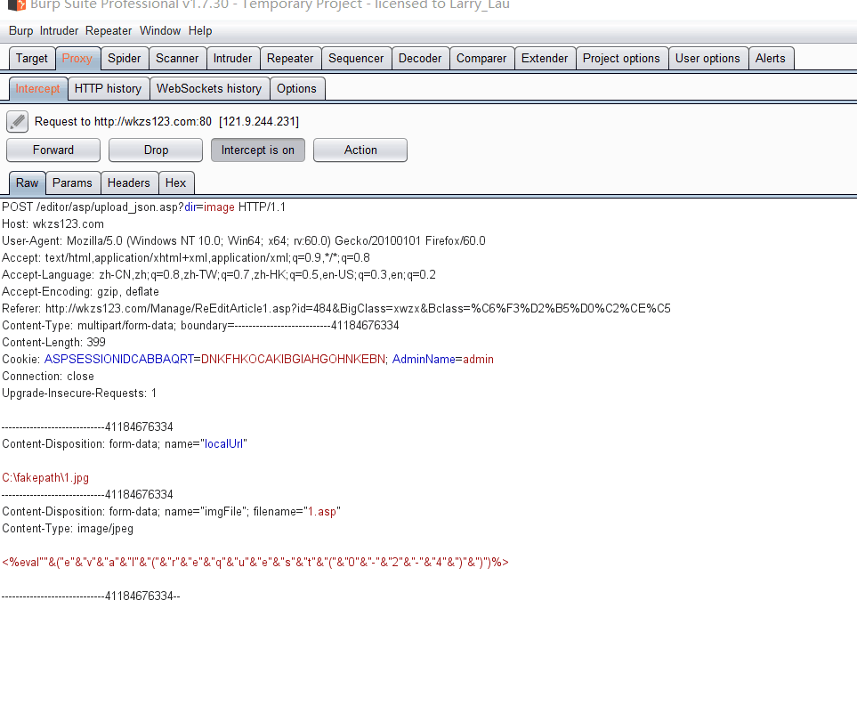Switch to the Target tab

click(32, 58)
